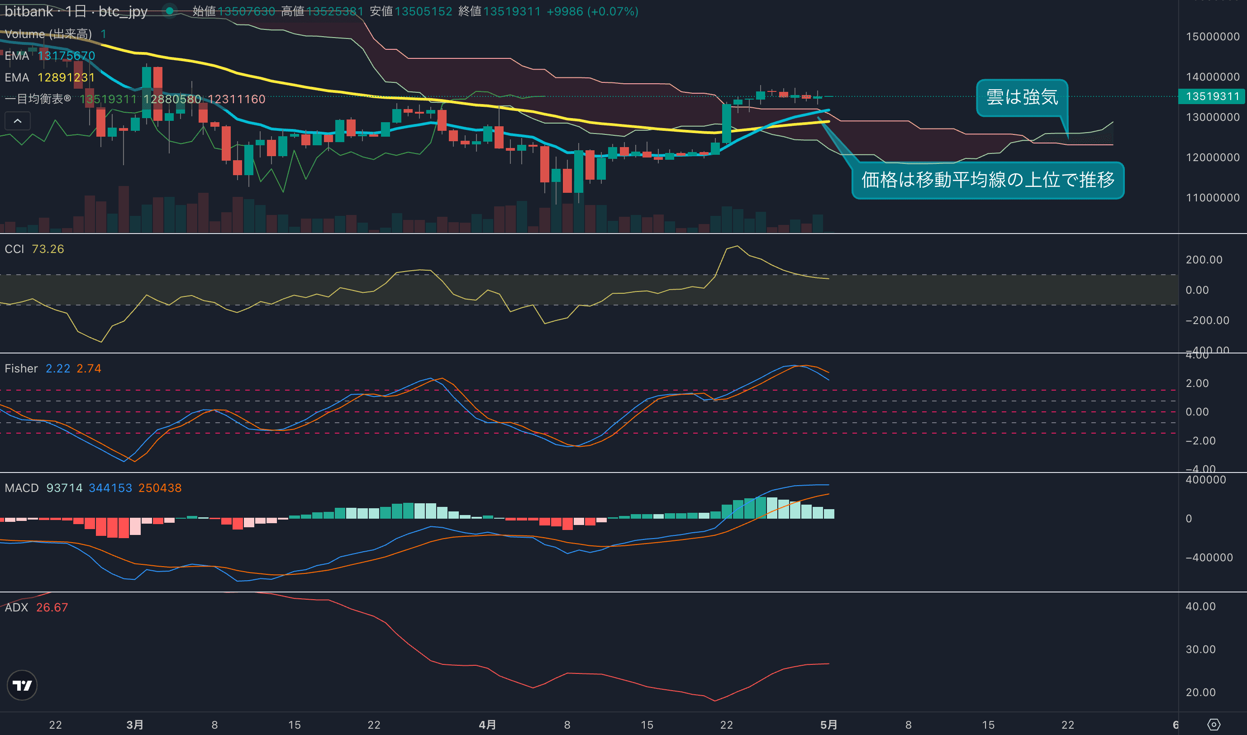Image resolution: width=1247 pixels, height=735 pixels.
Task: Select the yellow EMA 12891231 legend
Action: click(x=49, y=78)
